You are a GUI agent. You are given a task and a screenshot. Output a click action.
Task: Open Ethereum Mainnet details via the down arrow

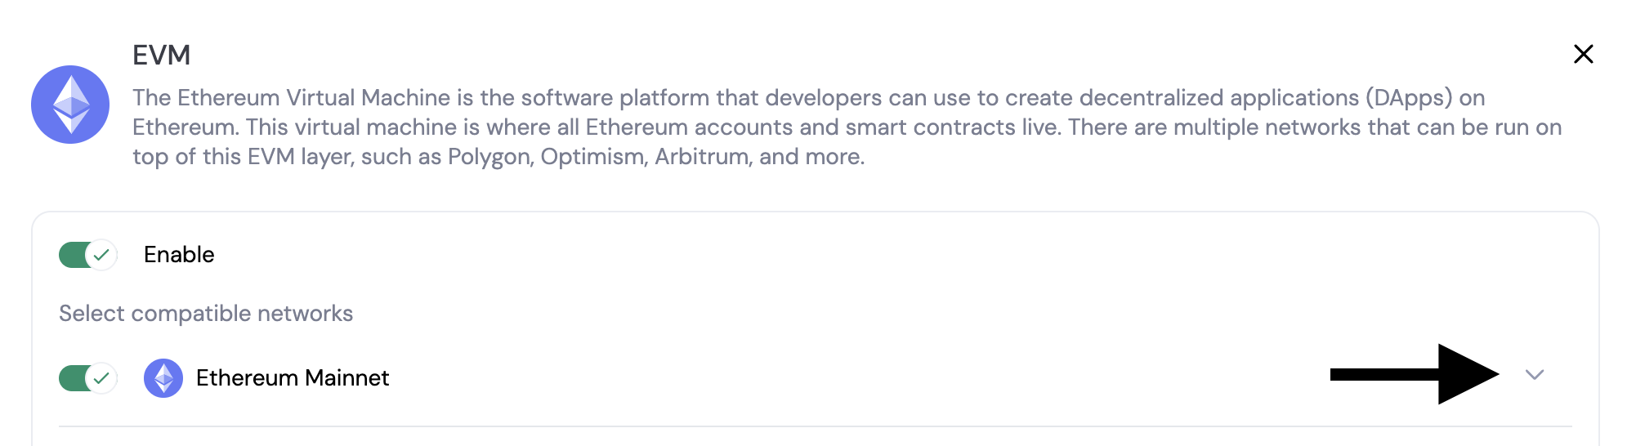point(1535,375)
